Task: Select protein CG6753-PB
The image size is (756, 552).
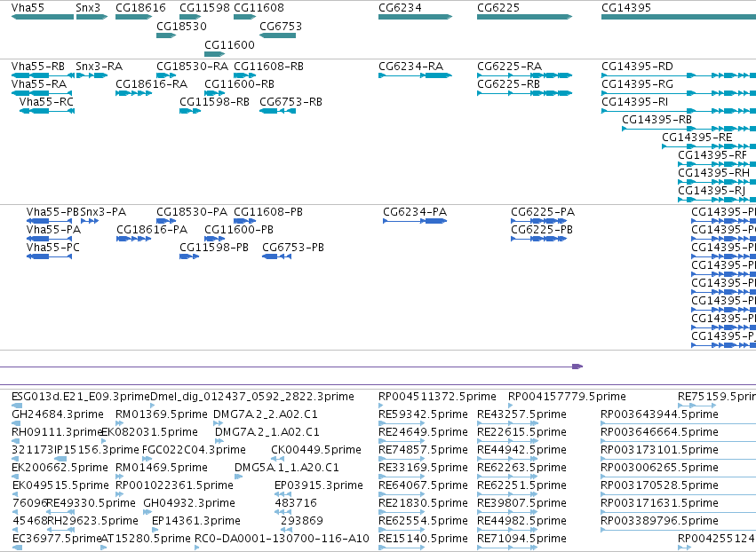Action: point(277,256)
